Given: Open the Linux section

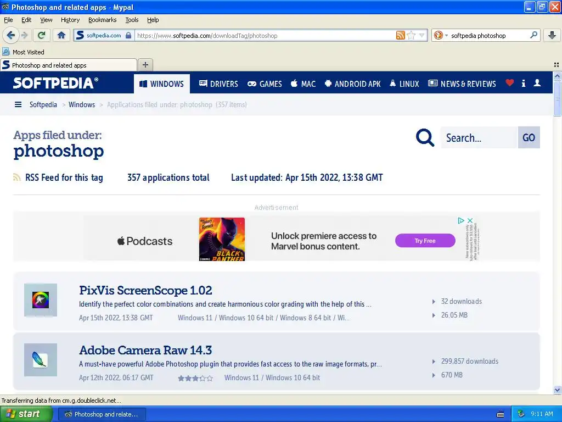Looking at the screenshot, I should click(404, 84).
